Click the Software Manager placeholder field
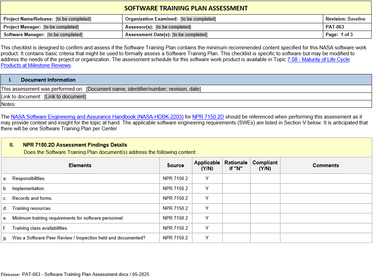 coord(65,35)
